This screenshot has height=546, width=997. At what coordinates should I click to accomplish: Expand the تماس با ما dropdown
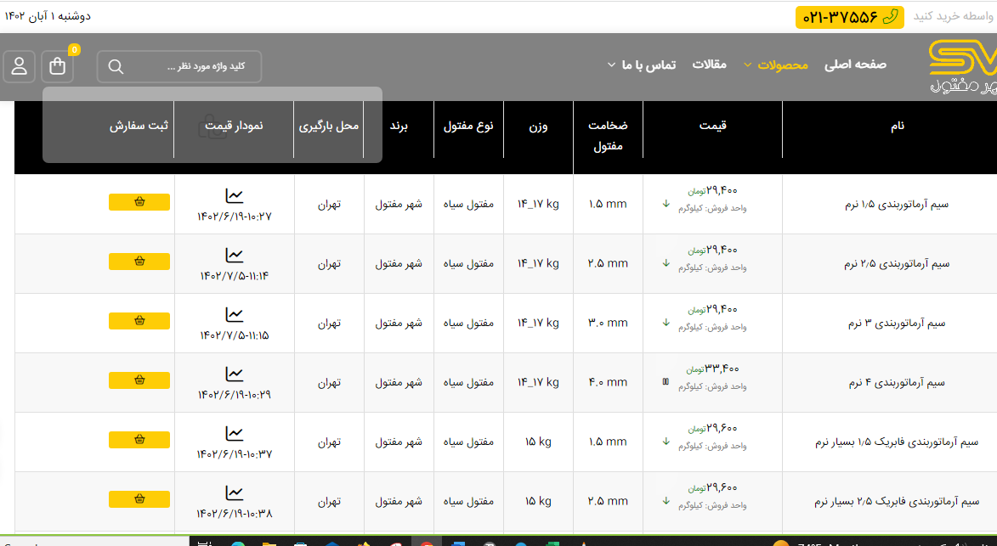tap(642, 65)
